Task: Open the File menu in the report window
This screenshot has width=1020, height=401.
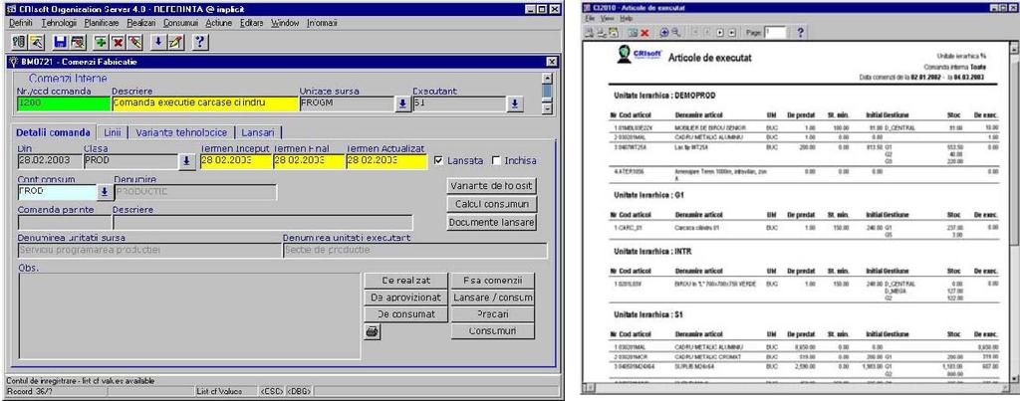Action: [590, 19]
